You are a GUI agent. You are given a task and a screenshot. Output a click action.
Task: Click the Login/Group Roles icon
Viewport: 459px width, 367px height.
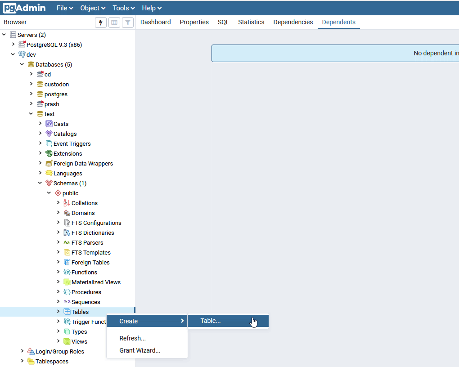(x=31, y=351)
